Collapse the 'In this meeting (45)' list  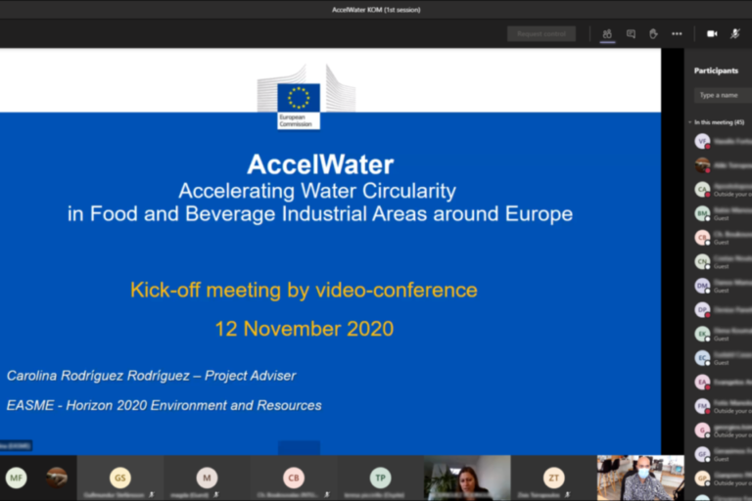[x=689, y=122]
